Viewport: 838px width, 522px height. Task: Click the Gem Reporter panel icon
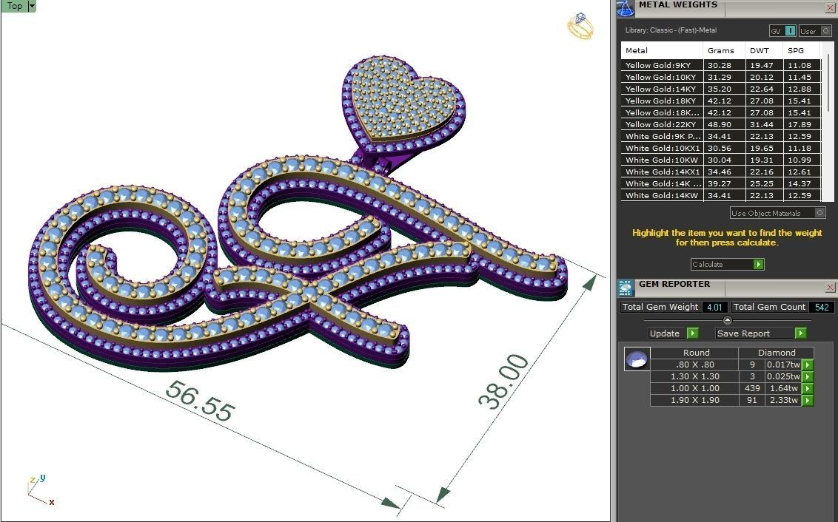coord(626,288)
